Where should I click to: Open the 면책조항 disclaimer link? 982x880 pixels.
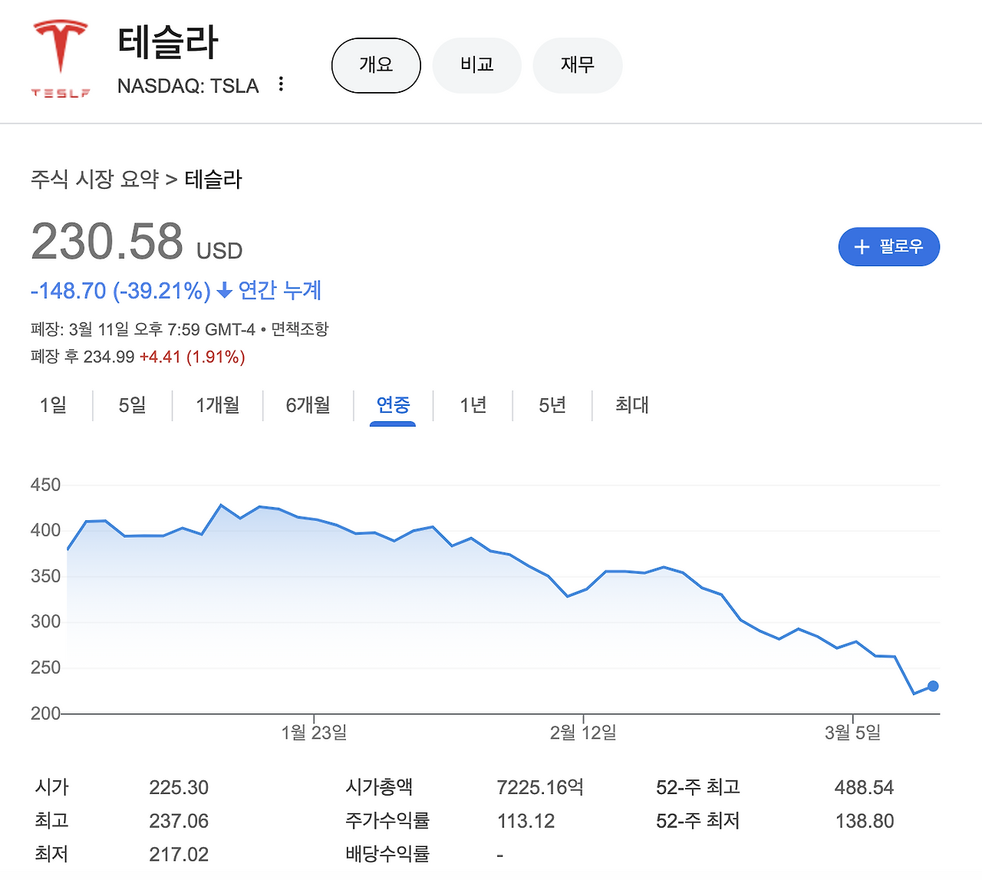coord(301,329)
